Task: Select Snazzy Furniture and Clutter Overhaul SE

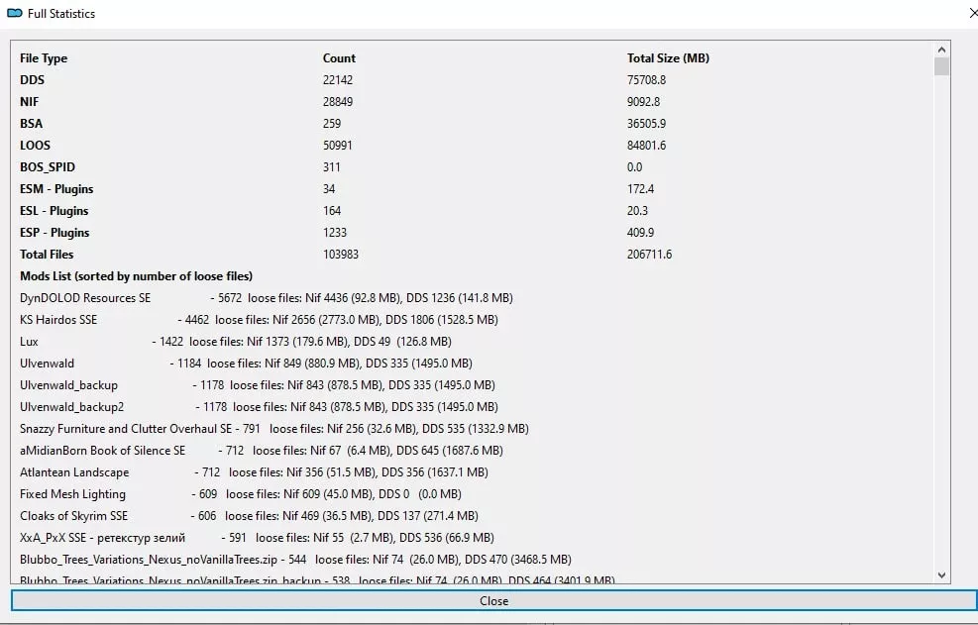Action: (274, 429)
